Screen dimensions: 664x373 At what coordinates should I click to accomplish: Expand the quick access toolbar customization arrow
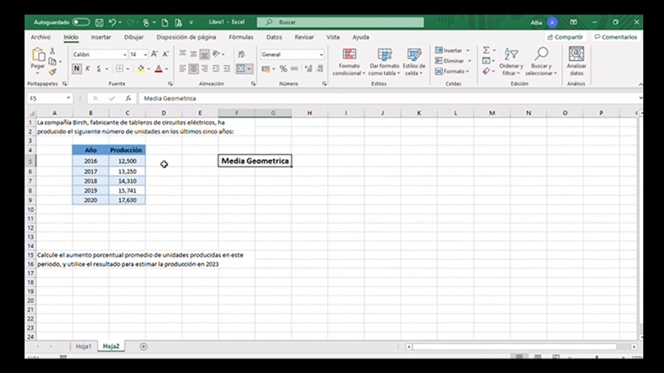[x=191, y=22]
